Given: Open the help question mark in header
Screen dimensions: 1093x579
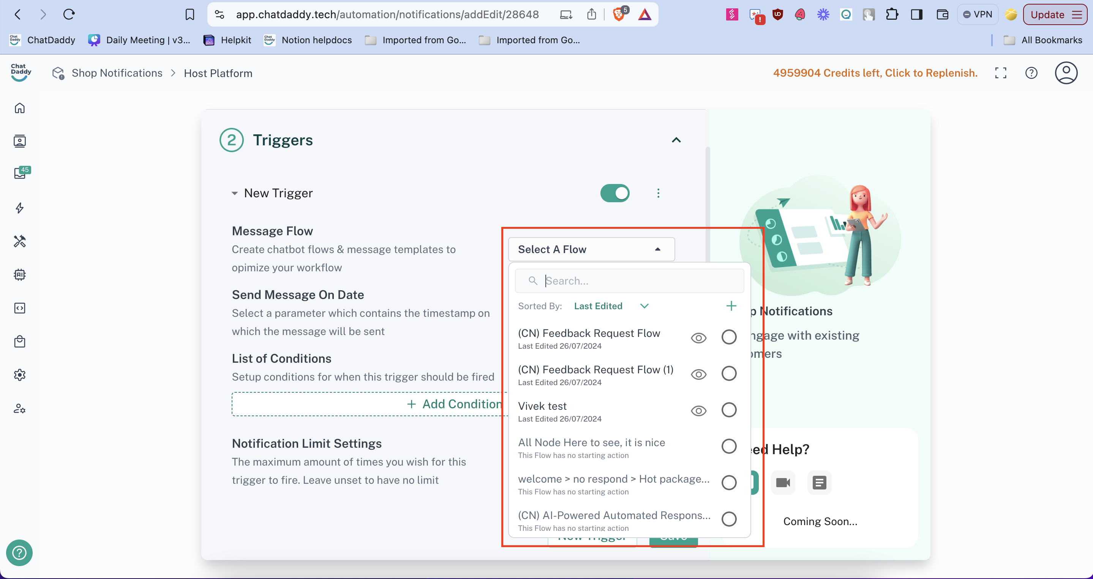Looking at the screenshot, I should click(1031, 73).
